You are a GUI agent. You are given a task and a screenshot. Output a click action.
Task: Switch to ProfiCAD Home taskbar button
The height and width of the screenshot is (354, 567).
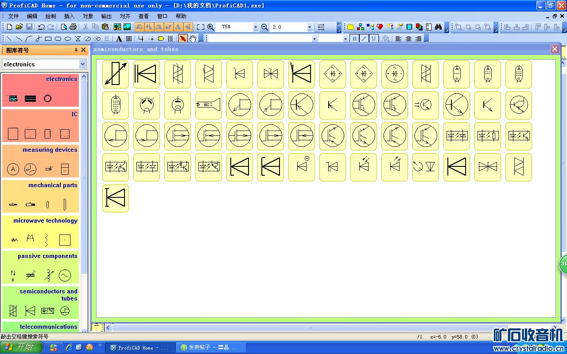(140, 347)
